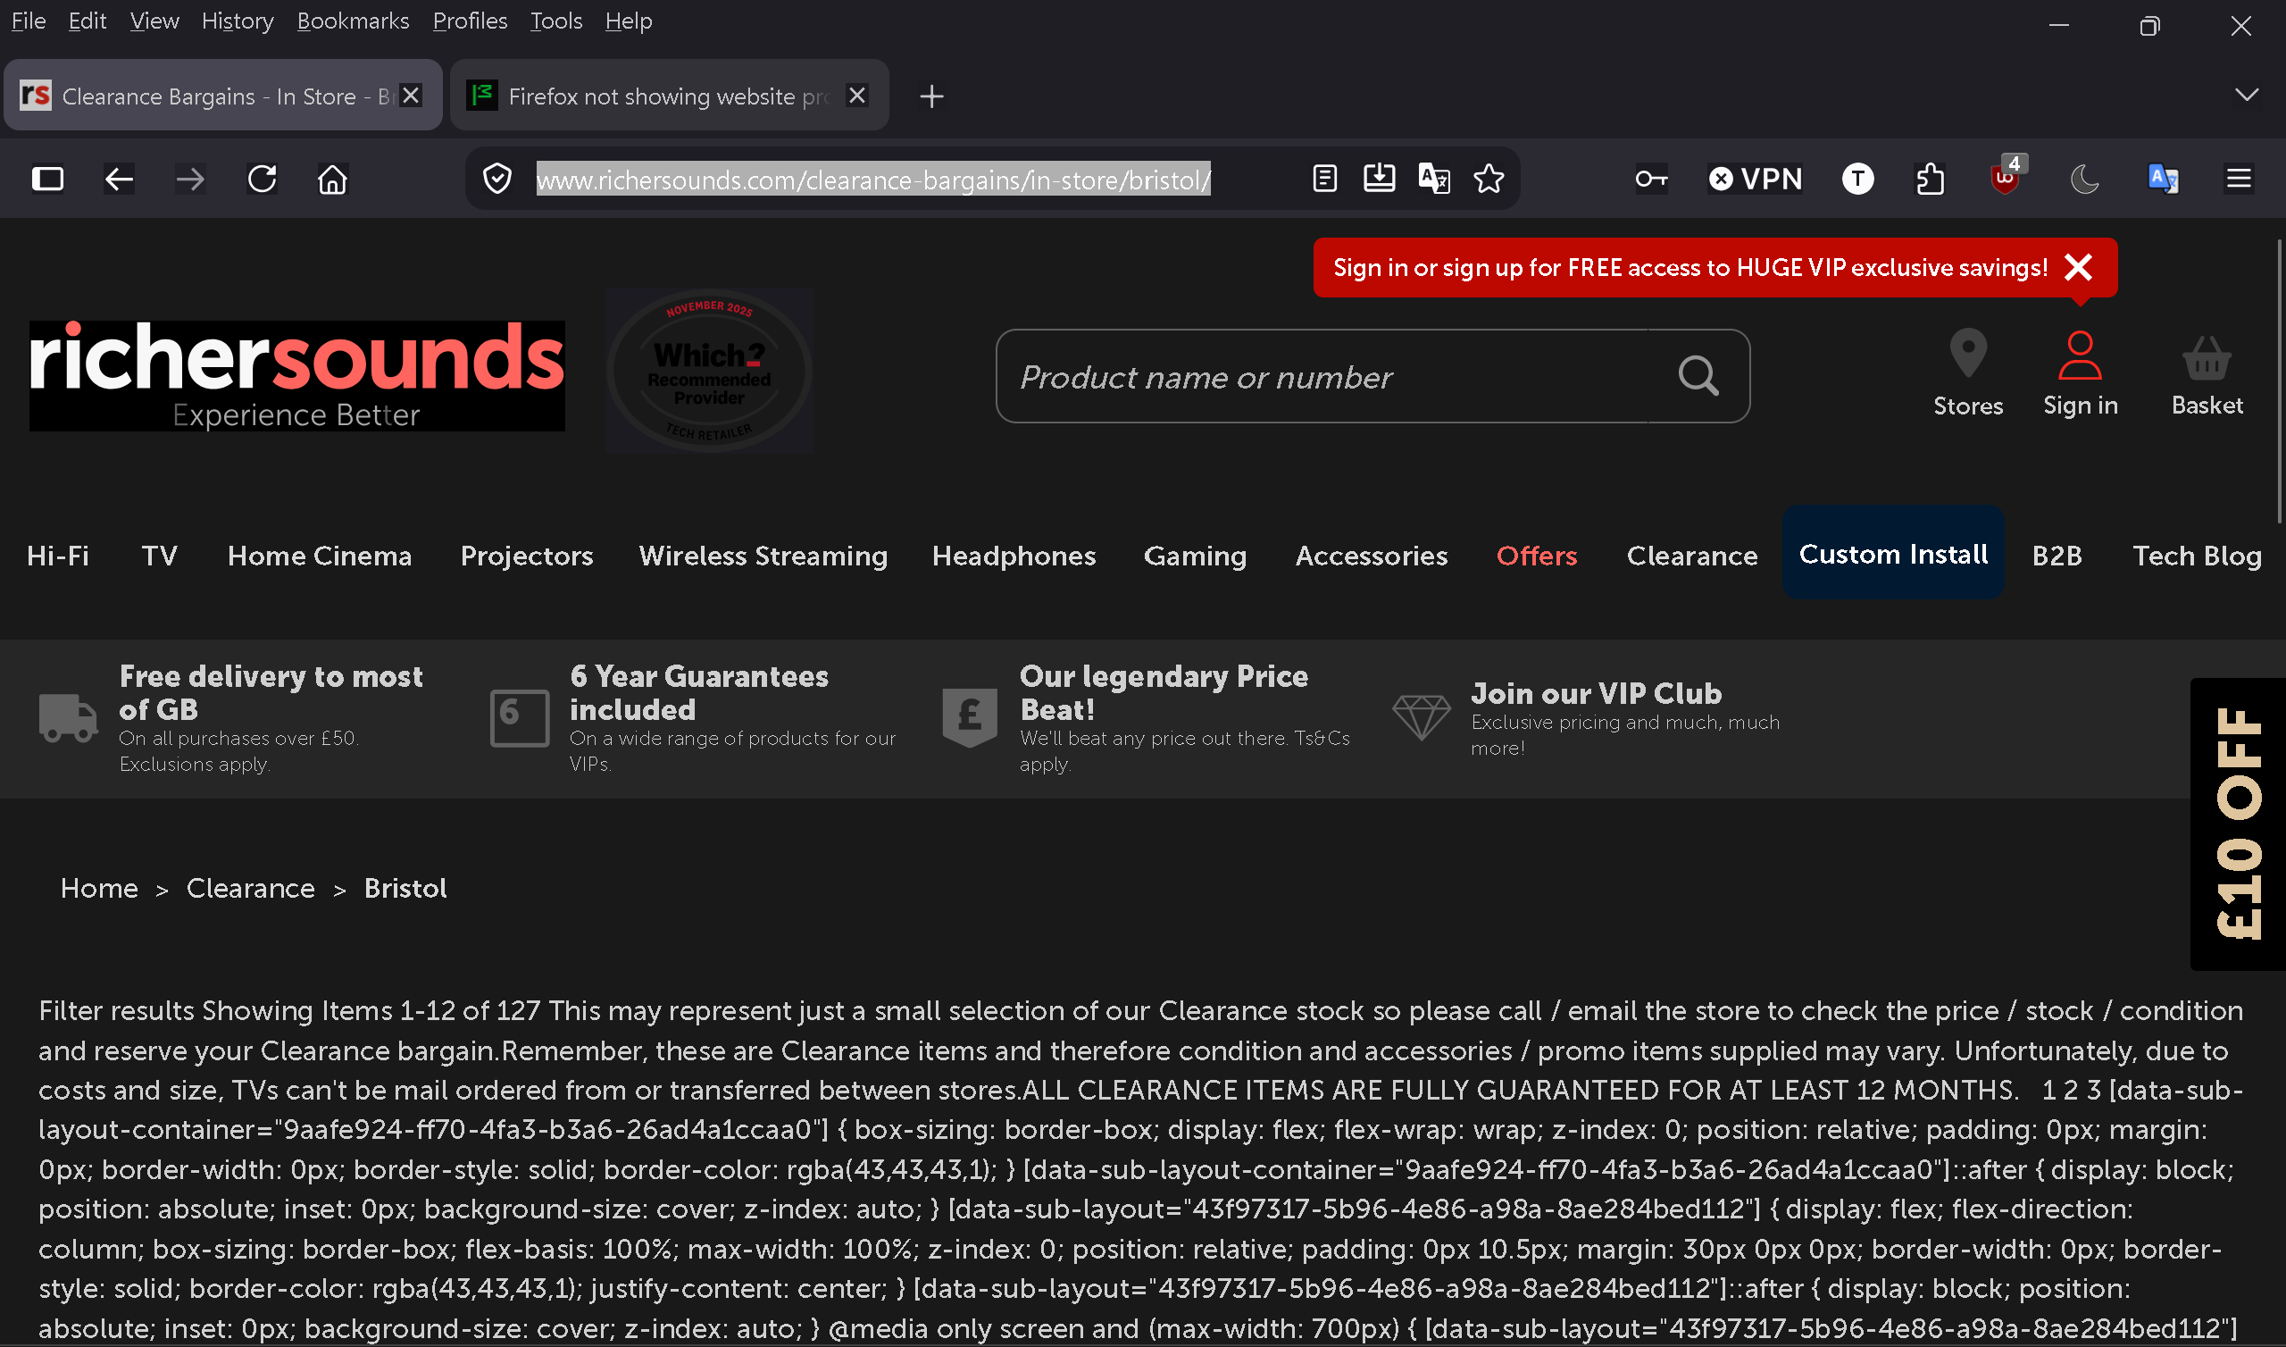Click the Which? Recommended Provider badge
2286x1347 pixels.
click(709, 371)
